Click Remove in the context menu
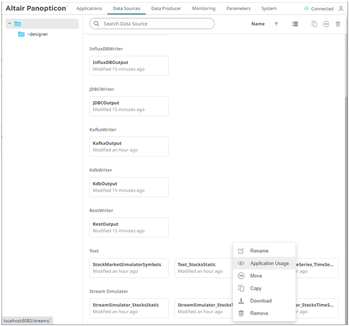The image size is (349, 326). 259,313
